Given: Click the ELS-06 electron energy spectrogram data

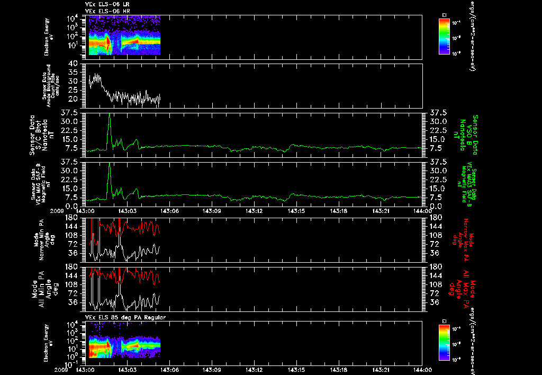Looking at the screenshot, I should [124, 35].
